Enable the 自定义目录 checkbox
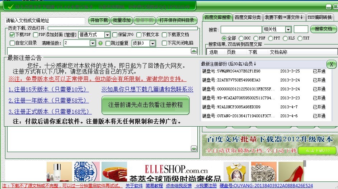 click(x=12, y=43)
